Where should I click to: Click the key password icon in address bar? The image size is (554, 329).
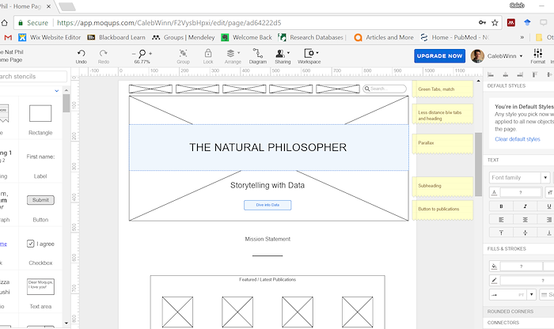482,23
